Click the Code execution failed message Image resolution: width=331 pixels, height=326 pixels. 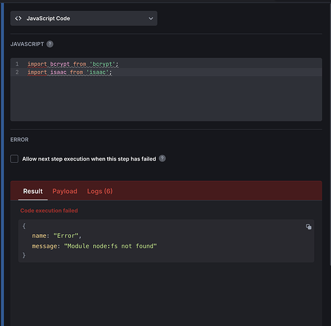pyautogui.click(x=49, y=211)
